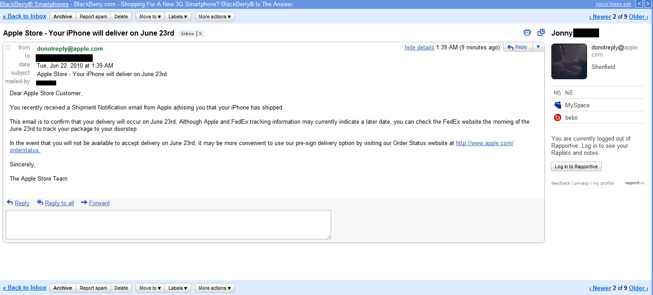Star this email message
653x295 pixels.
[8, 47]
